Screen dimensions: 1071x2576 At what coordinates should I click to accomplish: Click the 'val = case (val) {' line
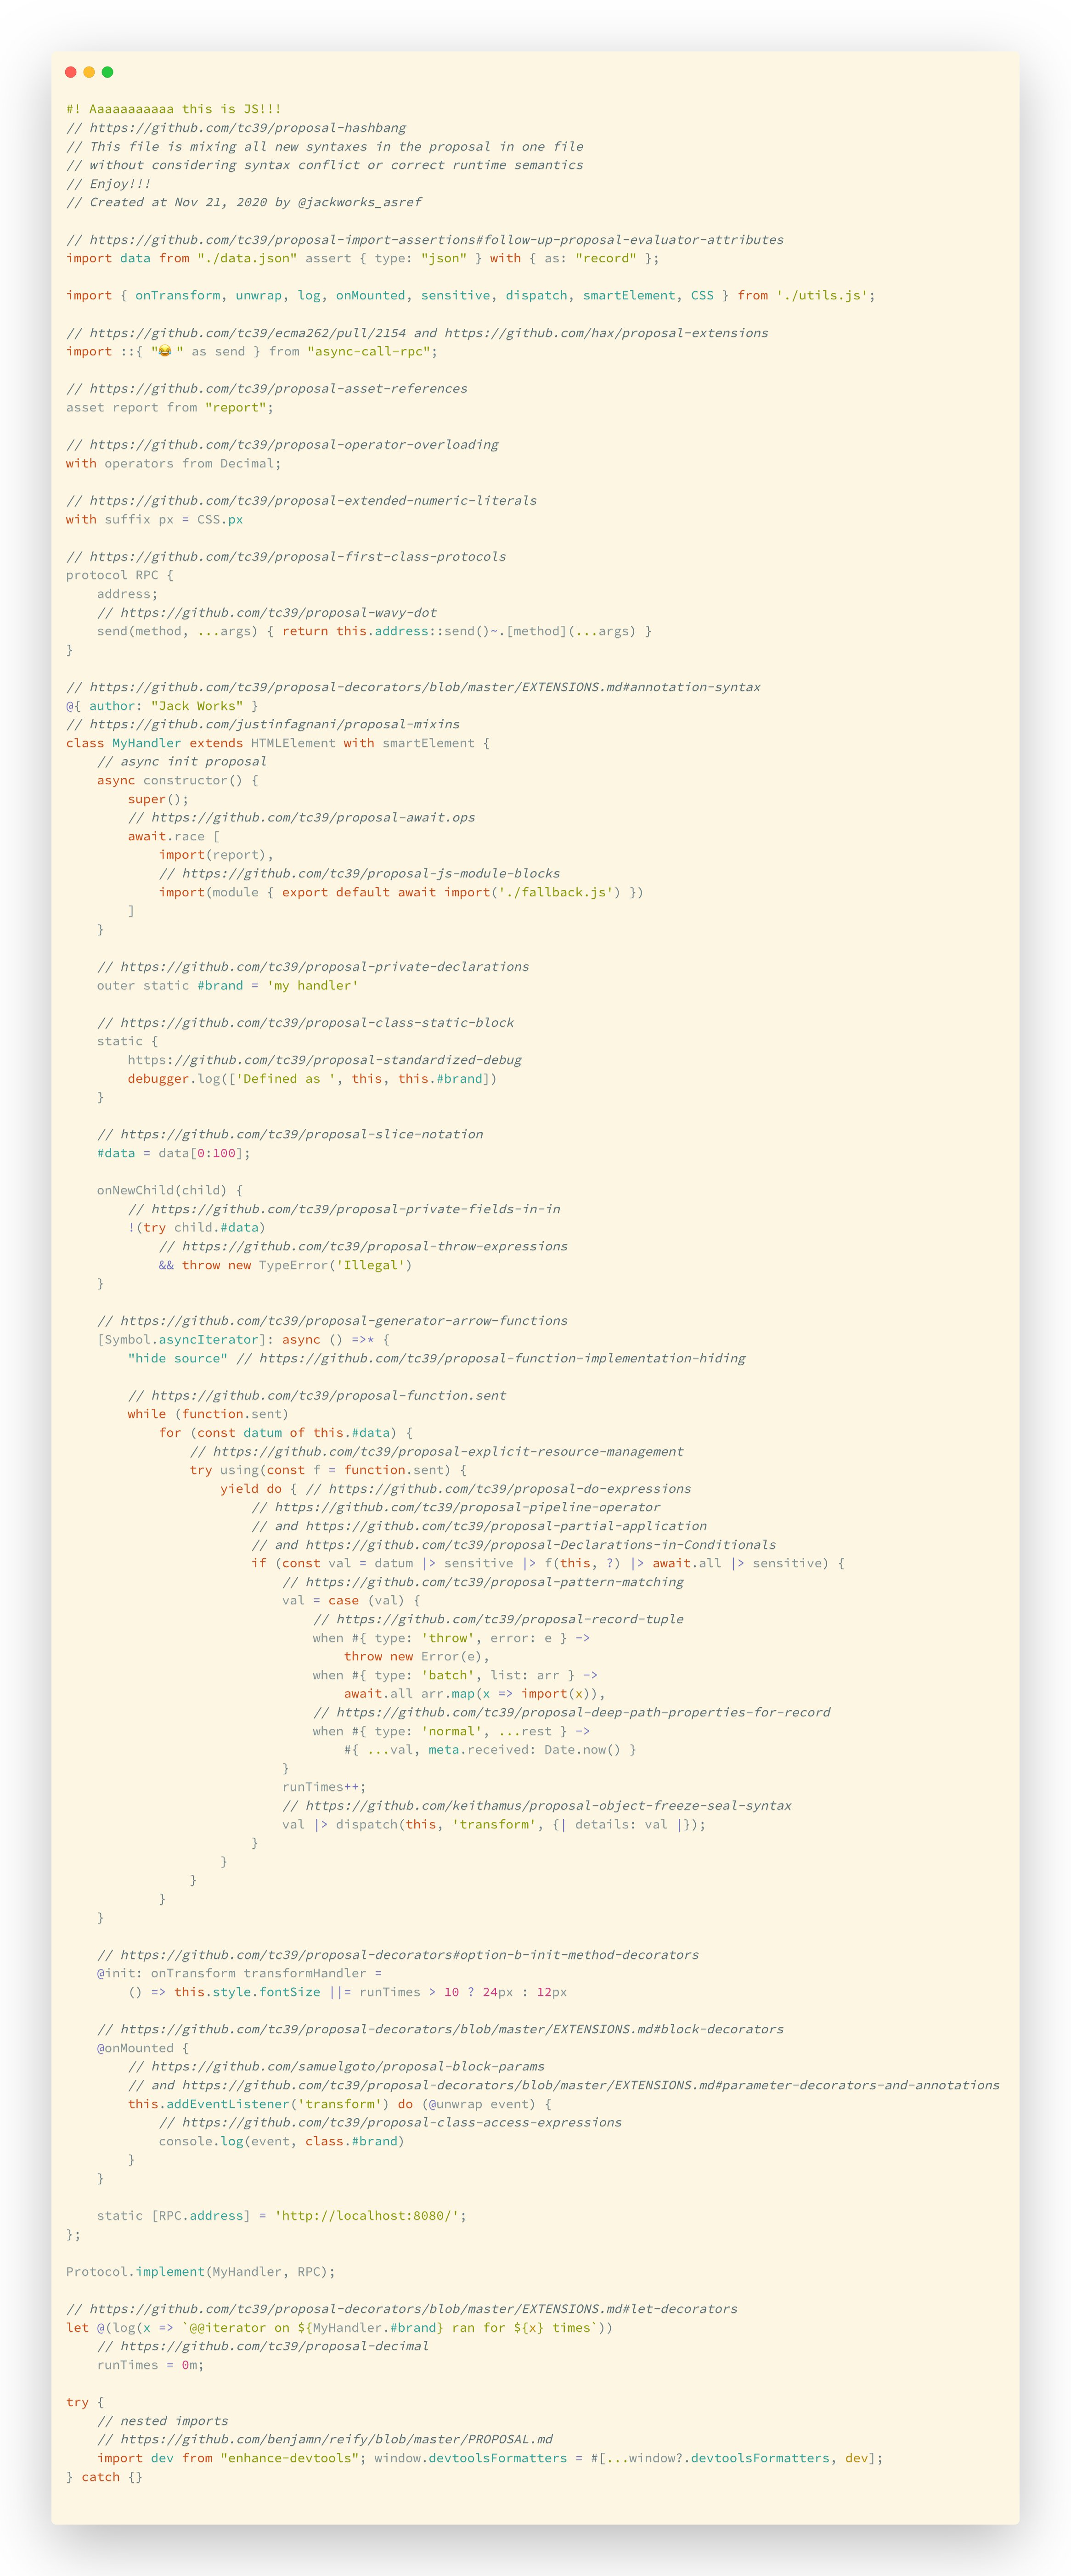(x=351, y=1601)
